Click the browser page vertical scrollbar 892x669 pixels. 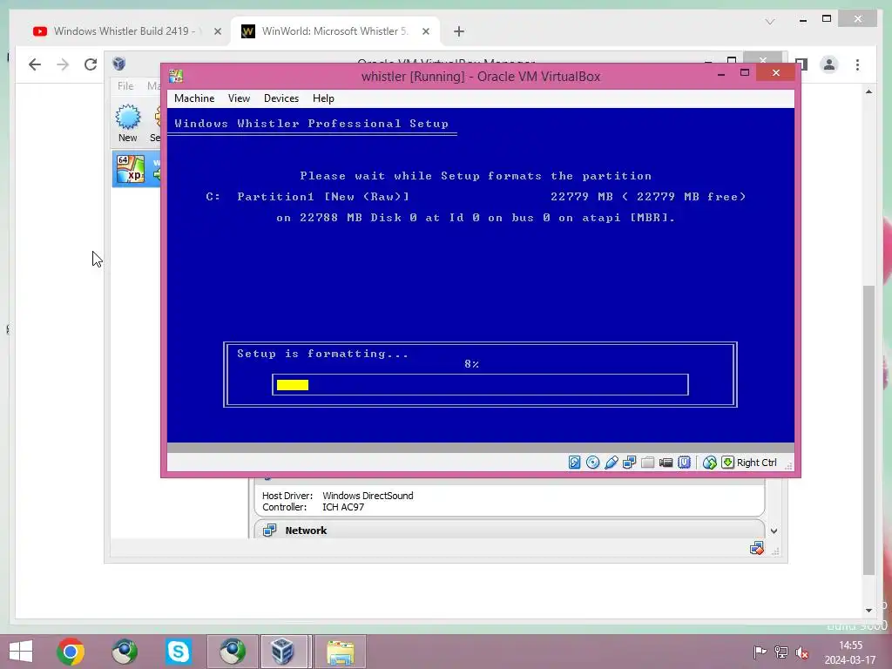point(868,429)
